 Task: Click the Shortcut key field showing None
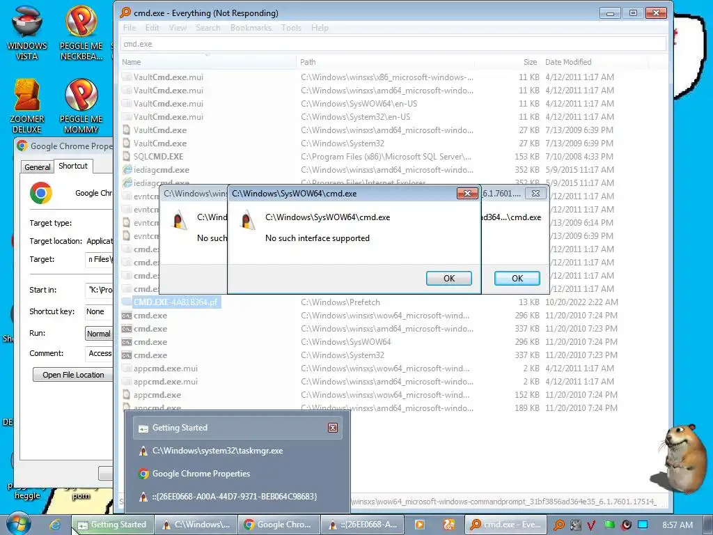click(x=99, y=311)
